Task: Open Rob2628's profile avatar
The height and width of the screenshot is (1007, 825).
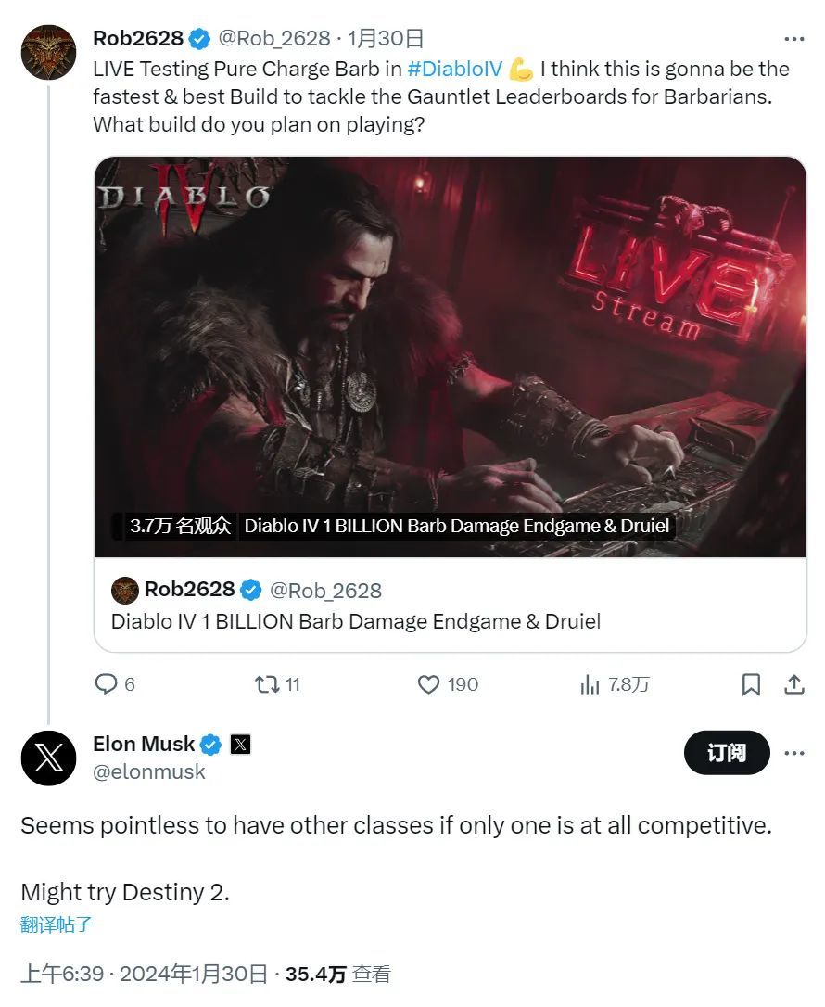Action: click(x=48, y=52)
